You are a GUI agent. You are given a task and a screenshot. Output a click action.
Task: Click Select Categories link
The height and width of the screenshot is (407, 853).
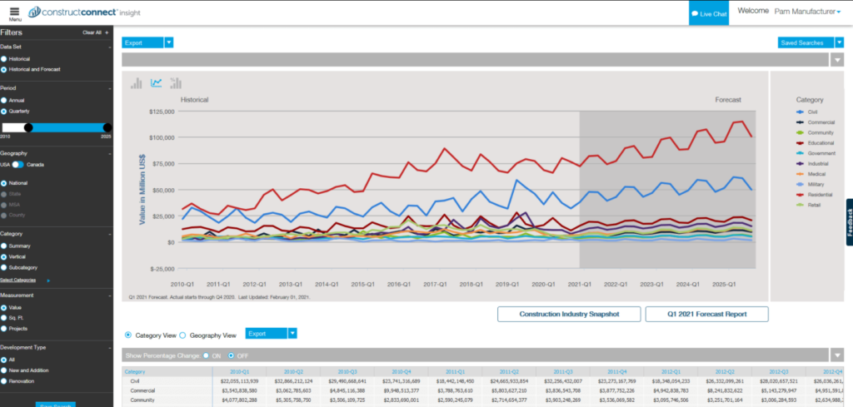[x=18, y=280]
